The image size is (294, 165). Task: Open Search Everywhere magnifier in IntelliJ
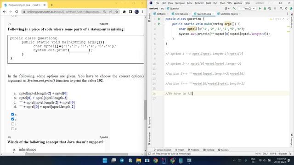click(x=281, y=8)
